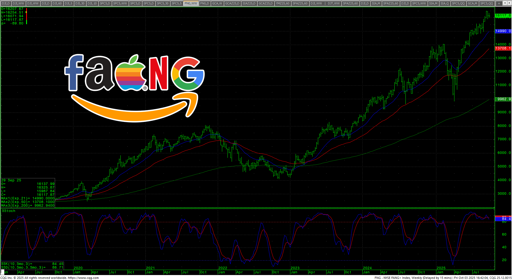
Task: Click the 29 Sep 25 data box
Action: pyautogui.click(x=28, y=193)
